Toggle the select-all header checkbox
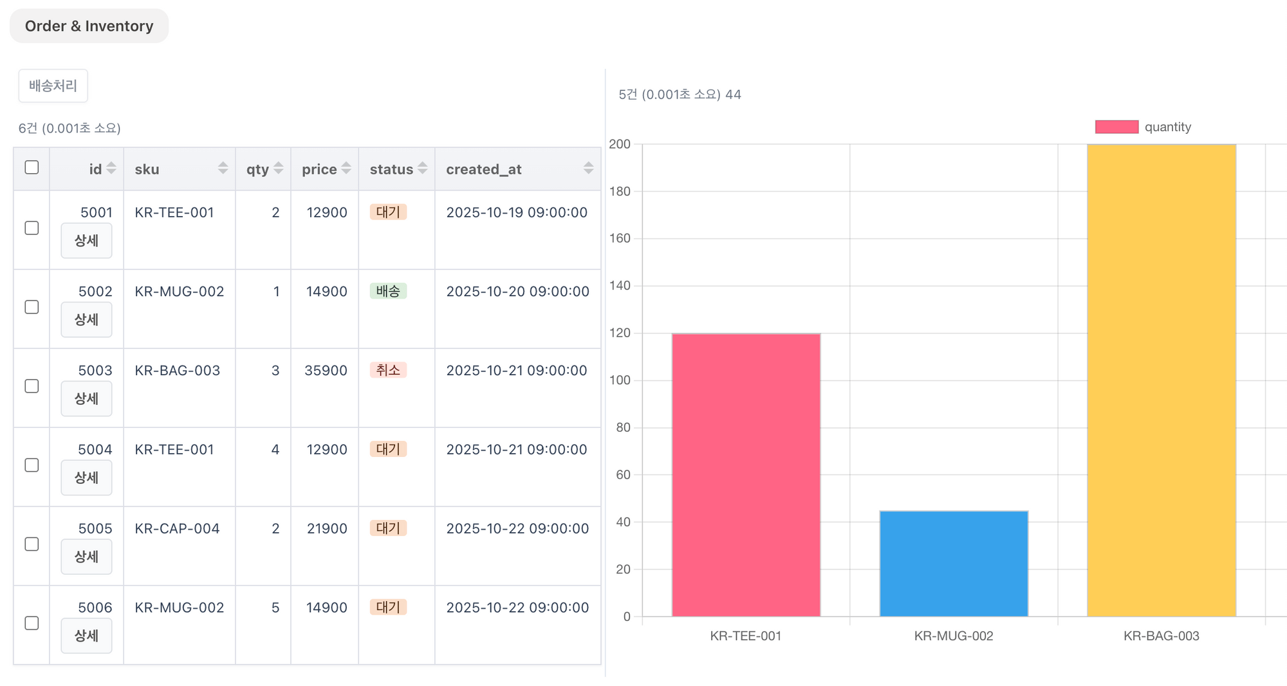 (x=32, y=168)
